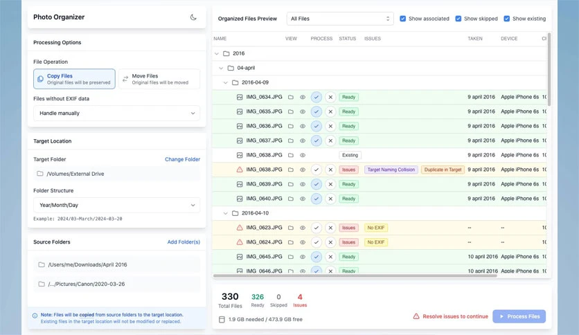Click the horizontal scrollbar of file list
The width and height of the screenshot is (579, 335).
click(355, 275)
